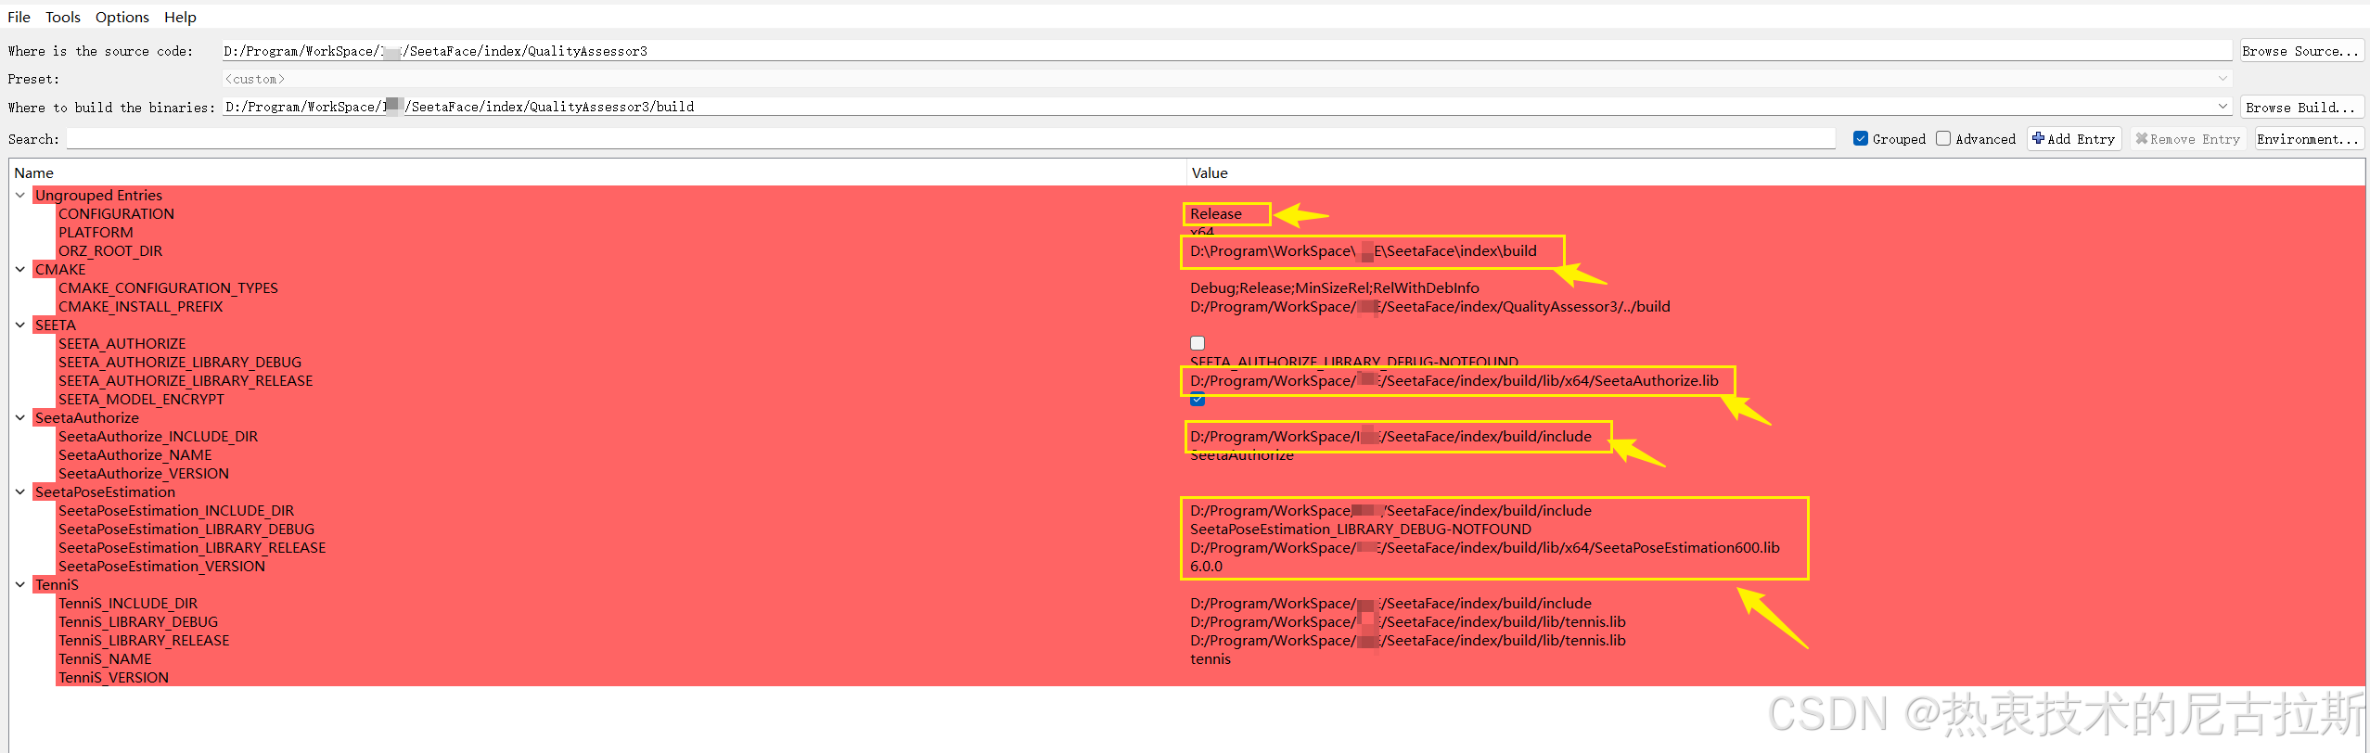Select the TenniS_LIBRARY_DEBUG entry
This screenshot has height=753, width=2370.
(138, 622)
